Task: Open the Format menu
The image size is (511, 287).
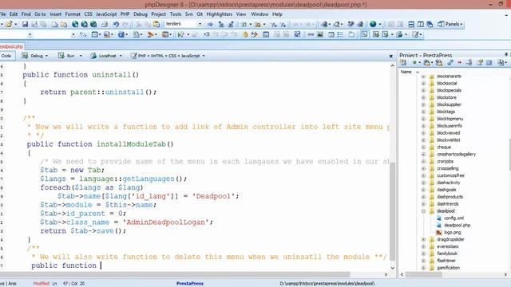Action: (x=73, y=14)
